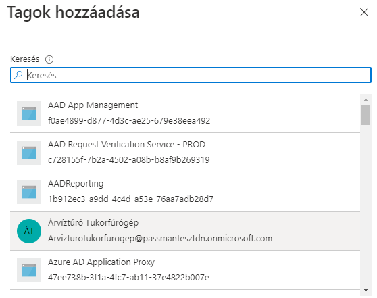
Task: Pick Azure AD Application Proxy from list
Action: tap(185, 270)
